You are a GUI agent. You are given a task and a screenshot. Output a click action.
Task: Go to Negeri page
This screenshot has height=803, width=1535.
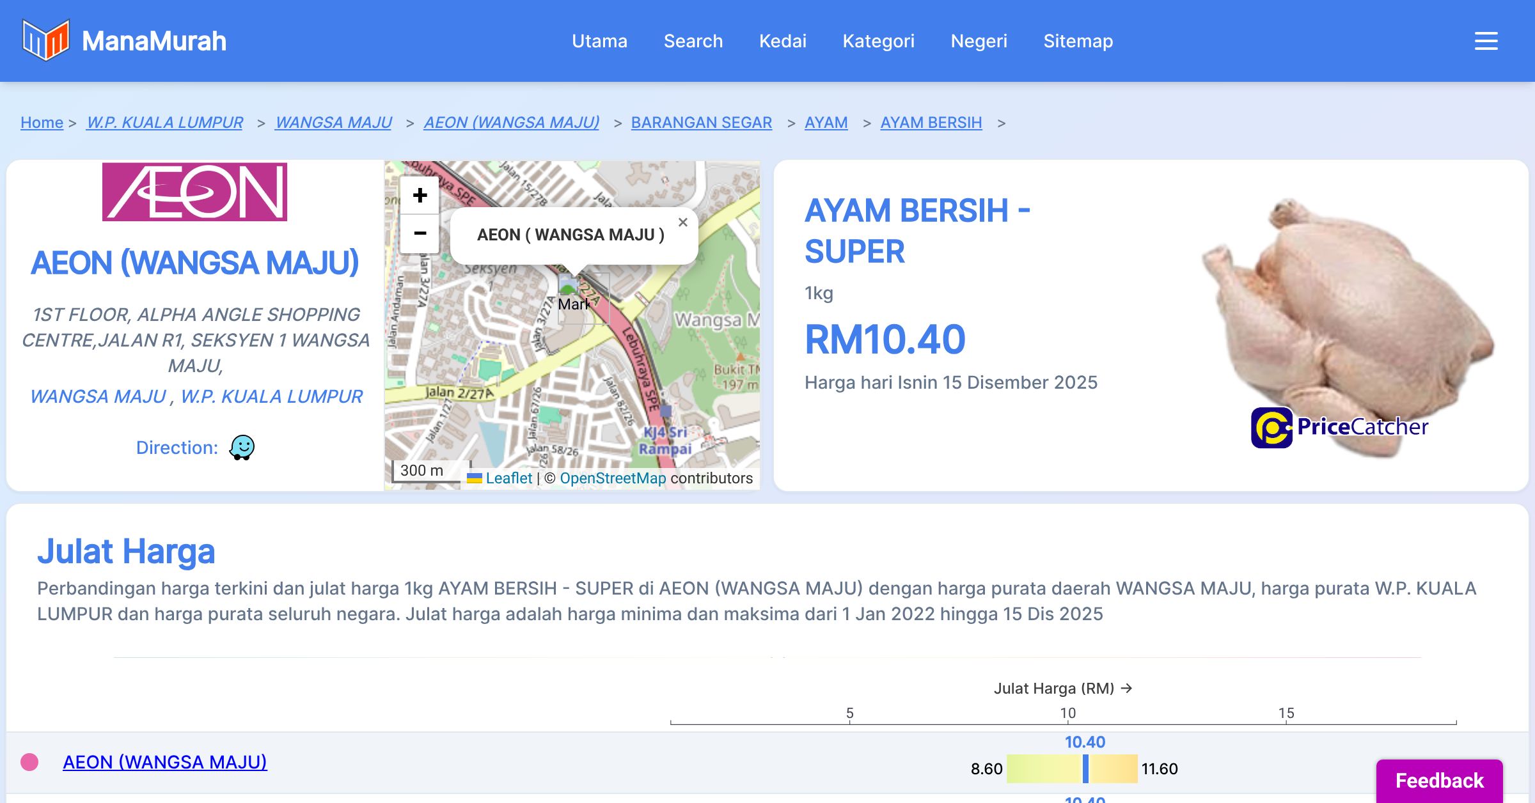[x=979, y=41]
